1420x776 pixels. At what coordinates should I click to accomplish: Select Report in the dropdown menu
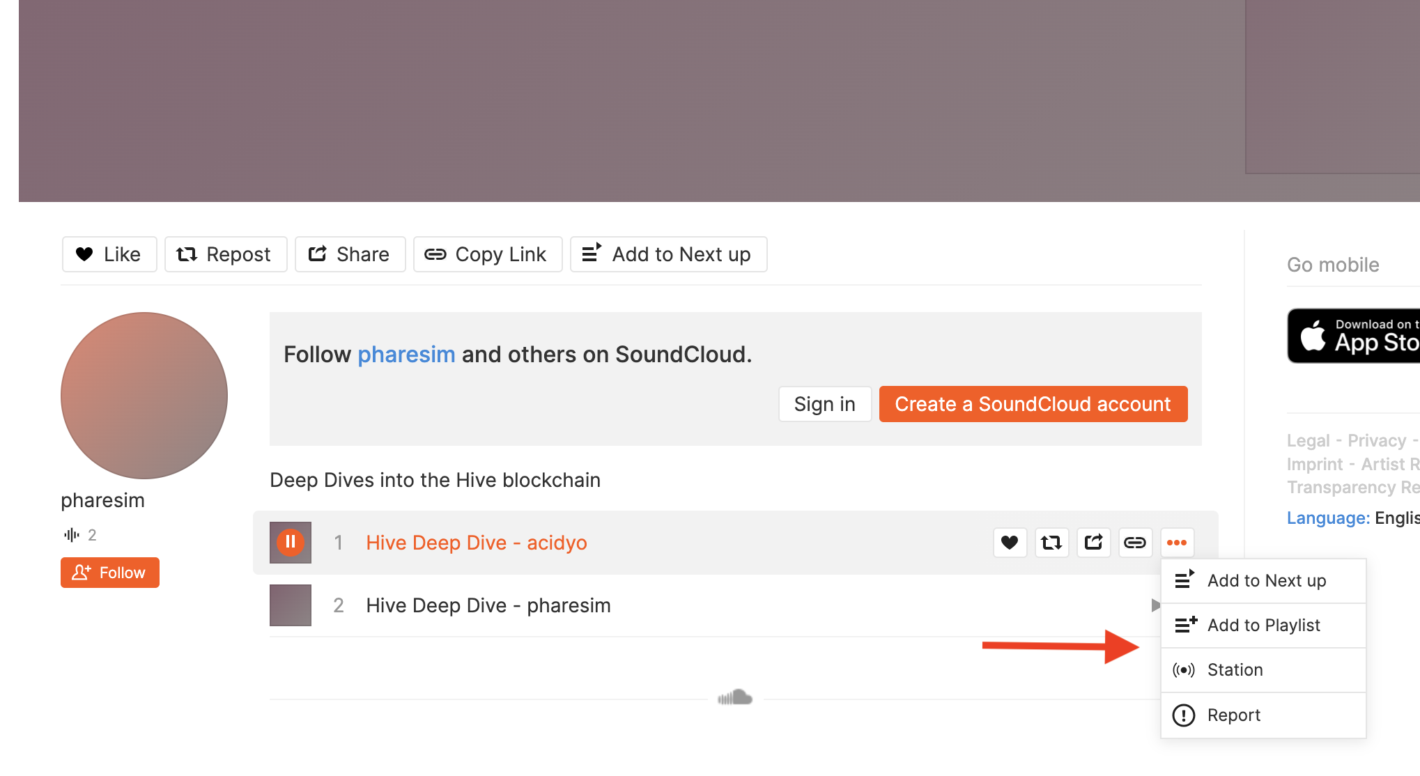pos(1263,715)
